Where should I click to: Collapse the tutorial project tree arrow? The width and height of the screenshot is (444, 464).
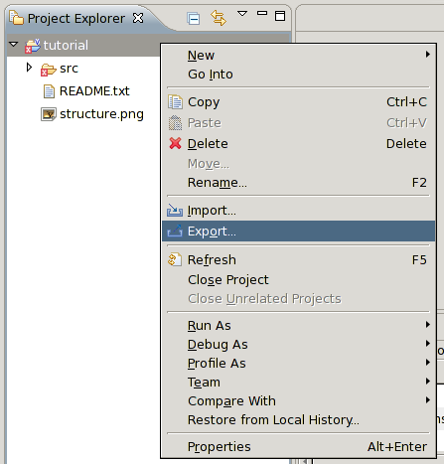pos(13,44)
